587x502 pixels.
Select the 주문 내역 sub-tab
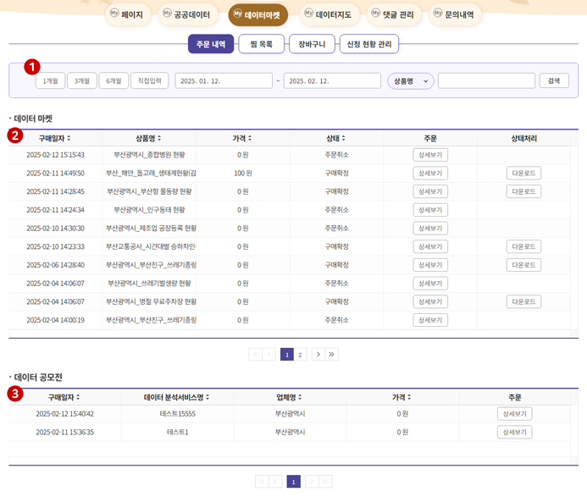point(211,44)
